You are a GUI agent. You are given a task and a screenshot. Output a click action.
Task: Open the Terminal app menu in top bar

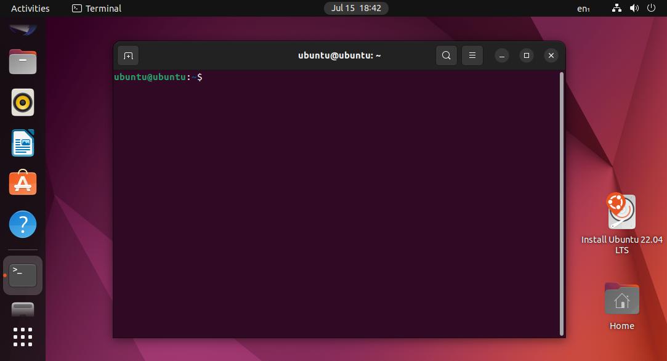tap(97, 9)
